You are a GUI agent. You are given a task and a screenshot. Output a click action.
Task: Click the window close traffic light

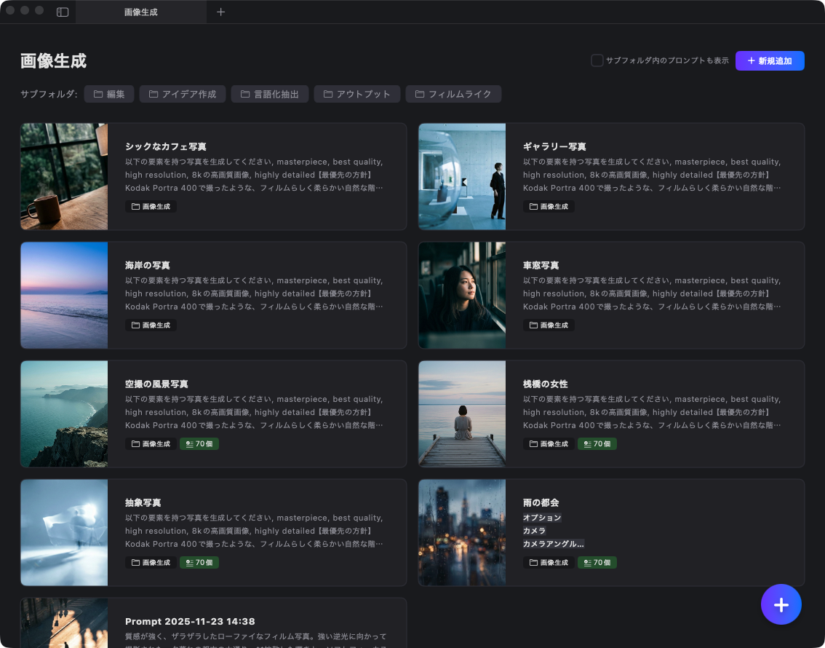point(10,10)
